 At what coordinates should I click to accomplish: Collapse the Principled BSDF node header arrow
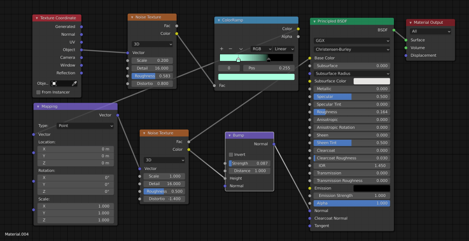(x=314, y=22)
